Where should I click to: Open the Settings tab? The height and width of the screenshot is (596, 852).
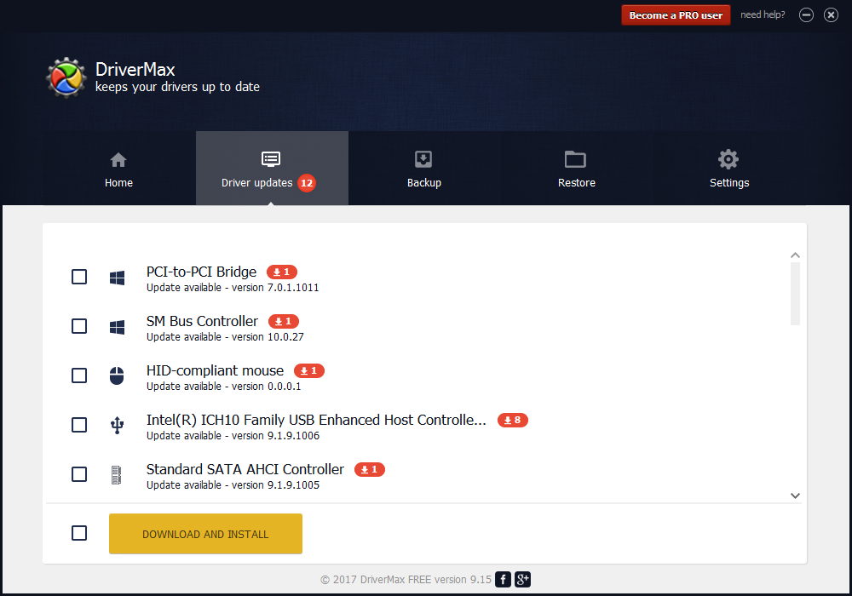click(729, 169)
